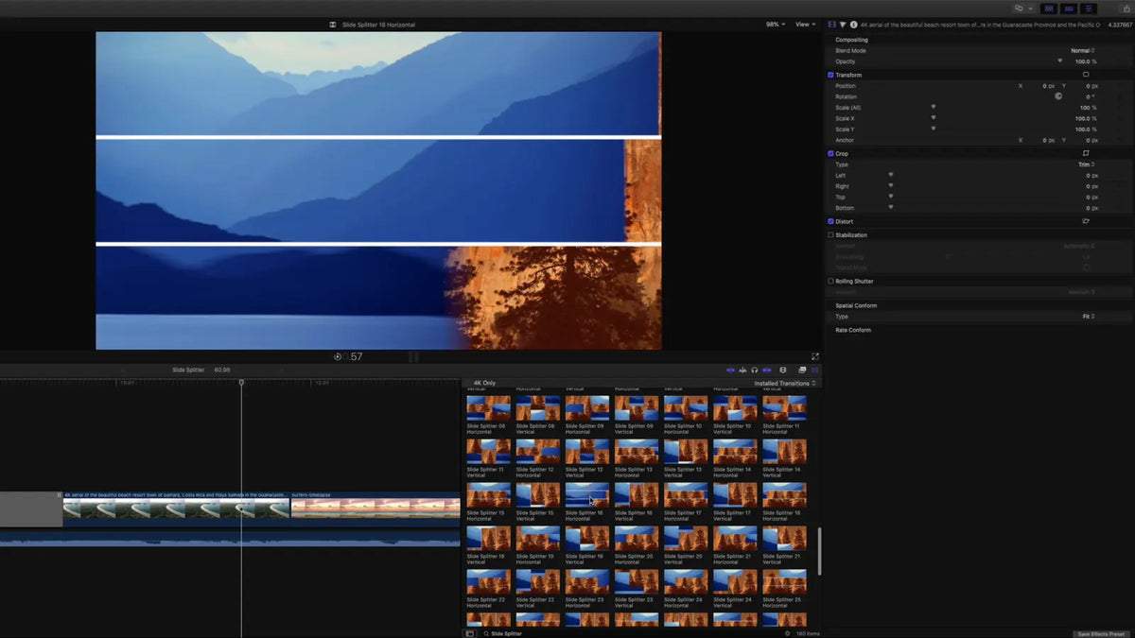Viewport: 1135px width, 638px height.
Task: Click the Distort on-screen controls icon
Action: click(x=1086, y=221)
